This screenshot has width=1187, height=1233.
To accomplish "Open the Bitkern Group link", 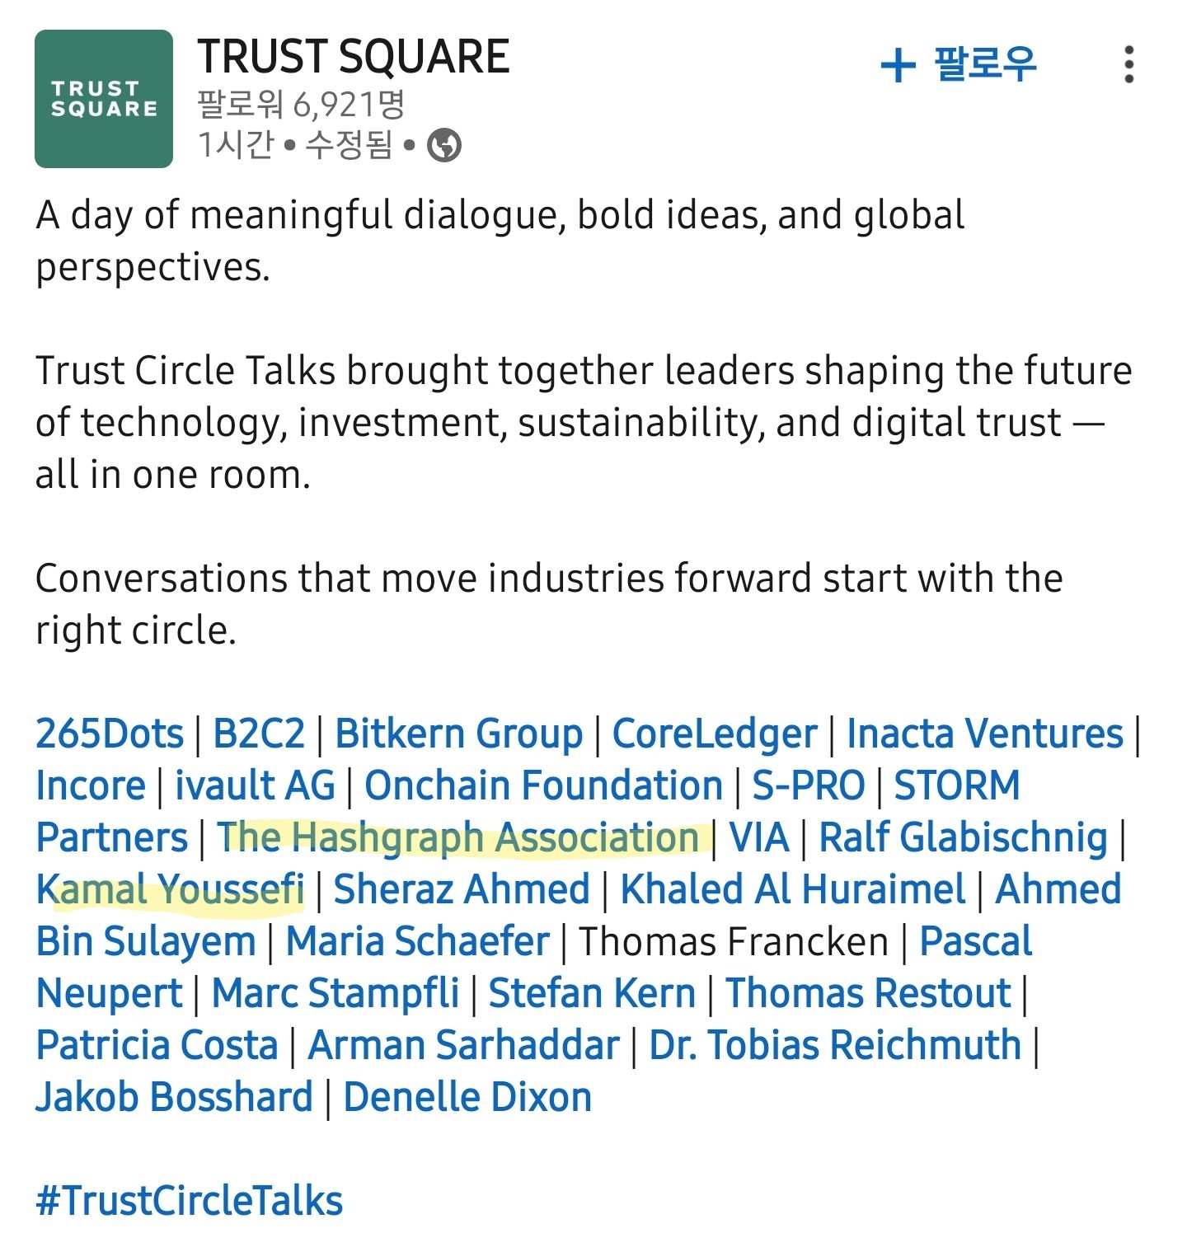I will coord(458,734).
